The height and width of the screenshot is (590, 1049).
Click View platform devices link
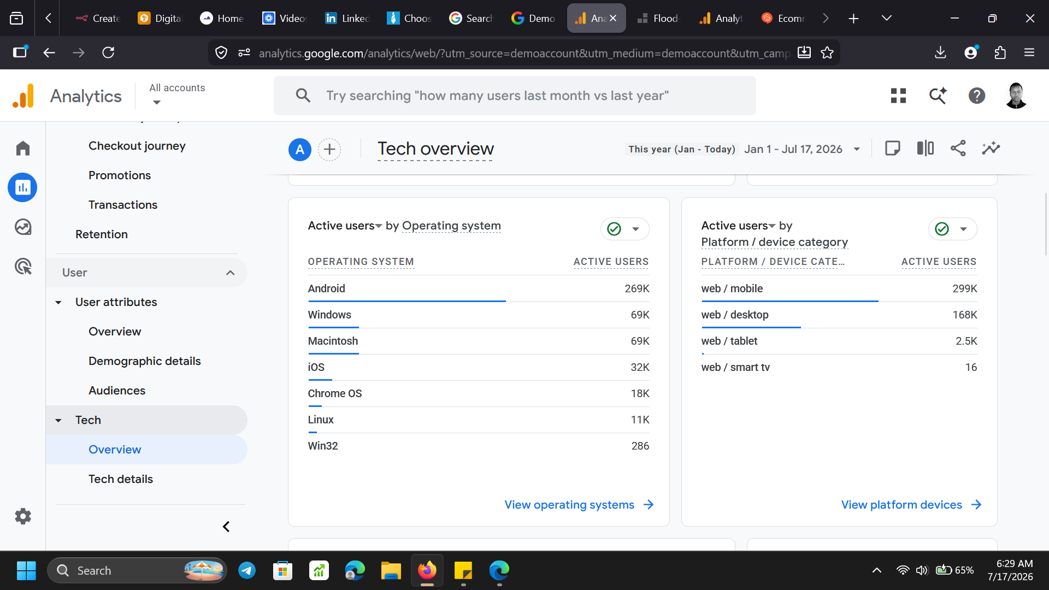(x=911, y=505)
